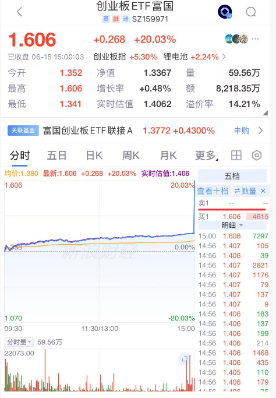Open the AI assistant icon

(225, 12)
